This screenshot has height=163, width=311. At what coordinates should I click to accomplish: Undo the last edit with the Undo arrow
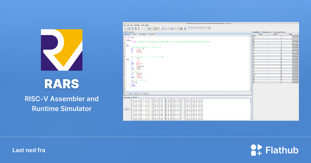(143, 28)
